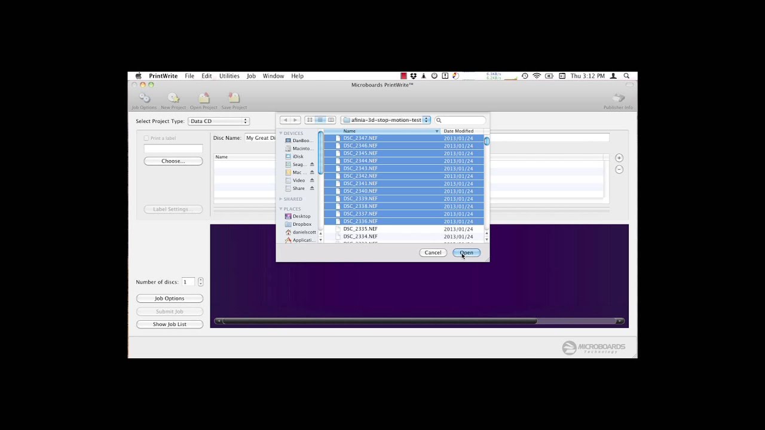This screenshot has width=765, height=430.
Task: Sort by the Date Modified column header
Action: click(x=463, y=131)
